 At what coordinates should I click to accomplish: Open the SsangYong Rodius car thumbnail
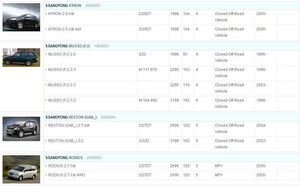tap(21, 169)
